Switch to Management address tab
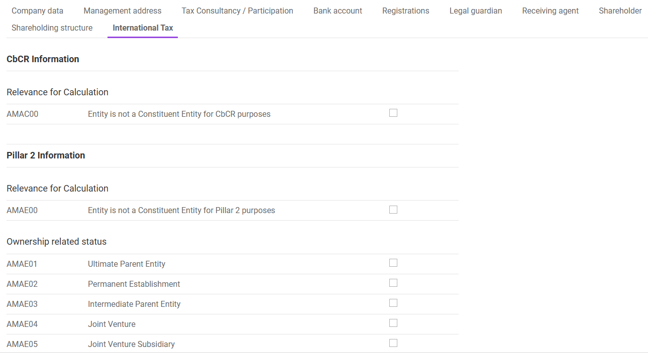 tap(123, 11)
